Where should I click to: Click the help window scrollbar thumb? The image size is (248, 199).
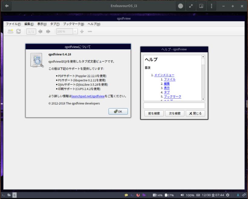203,61
